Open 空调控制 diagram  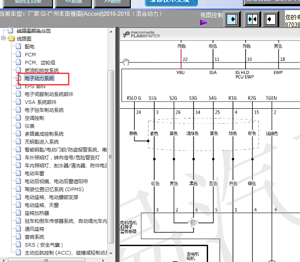[34, 118]
